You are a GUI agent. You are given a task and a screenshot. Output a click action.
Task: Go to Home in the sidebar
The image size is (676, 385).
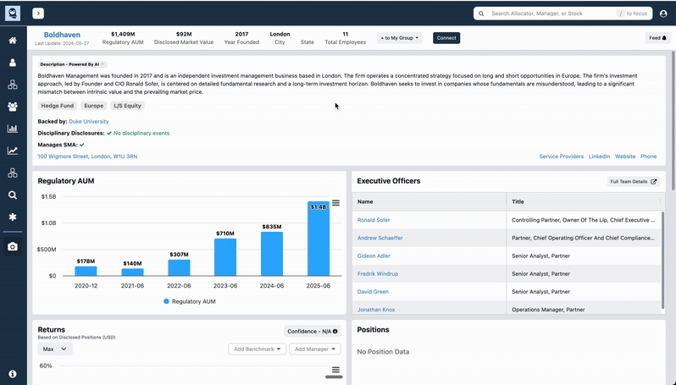coord(13,41)
